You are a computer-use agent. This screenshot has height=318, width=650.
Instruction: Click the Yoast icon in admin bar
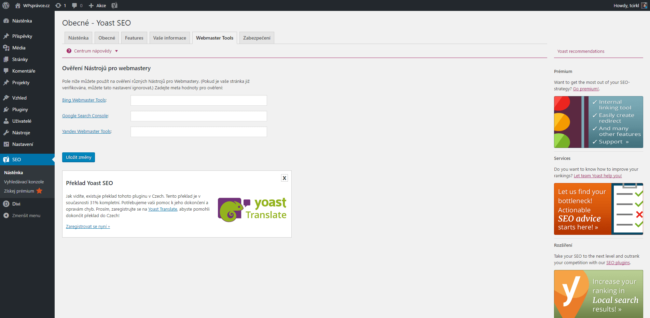[114, 5]
